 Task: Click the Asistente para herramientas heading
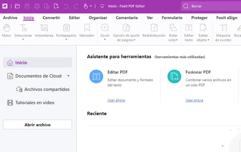[119, 57]
